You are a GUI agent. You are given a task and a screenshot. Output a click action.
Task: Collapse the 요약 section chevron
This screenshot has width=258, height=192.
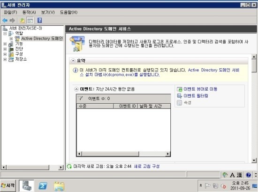pos(73,61)
